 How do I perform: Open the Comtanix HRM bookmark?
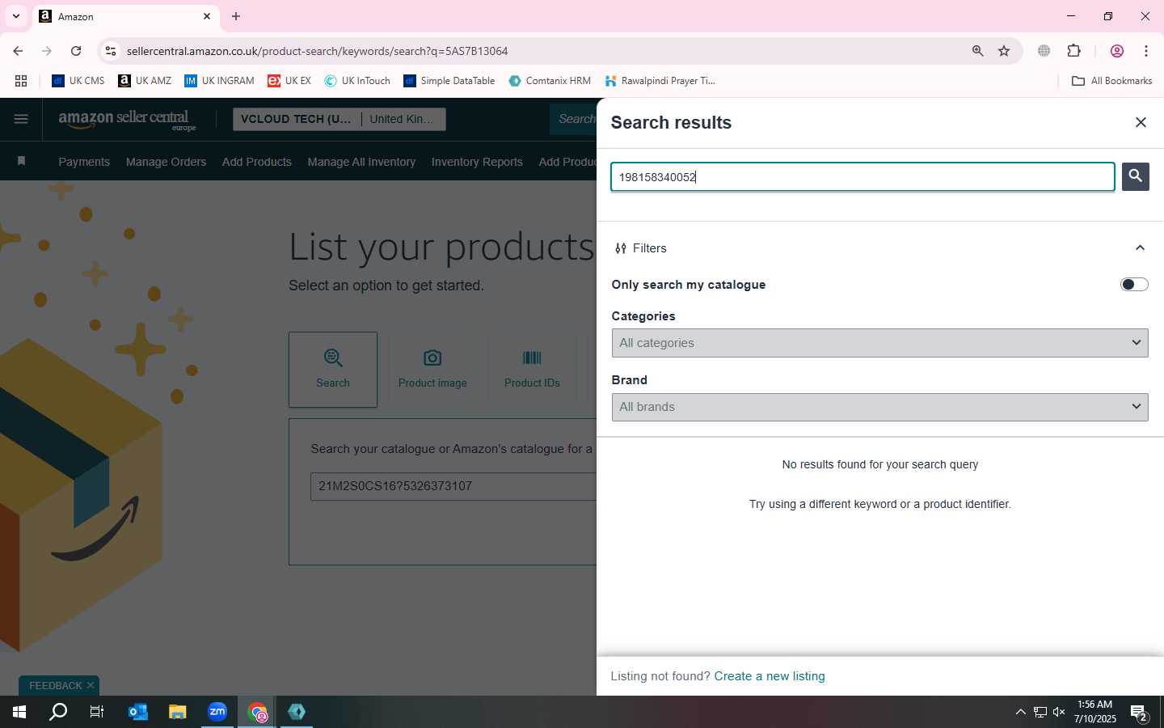[x=550, y=81]
